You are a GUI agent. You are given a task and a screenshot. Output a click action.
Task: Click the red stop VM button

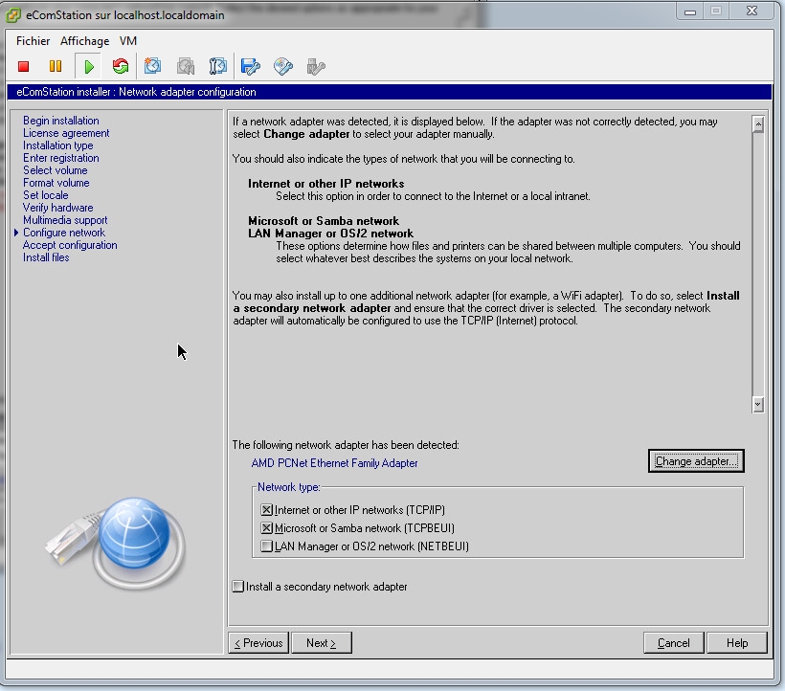pos(24,66)
